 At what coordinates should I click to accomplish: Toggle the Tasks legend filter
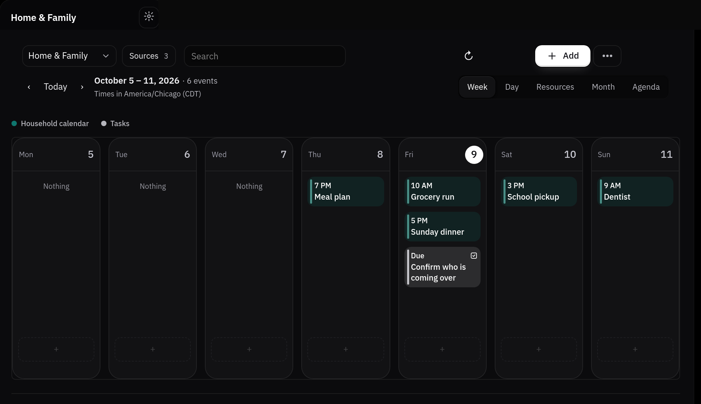click(x=115, y=123)
